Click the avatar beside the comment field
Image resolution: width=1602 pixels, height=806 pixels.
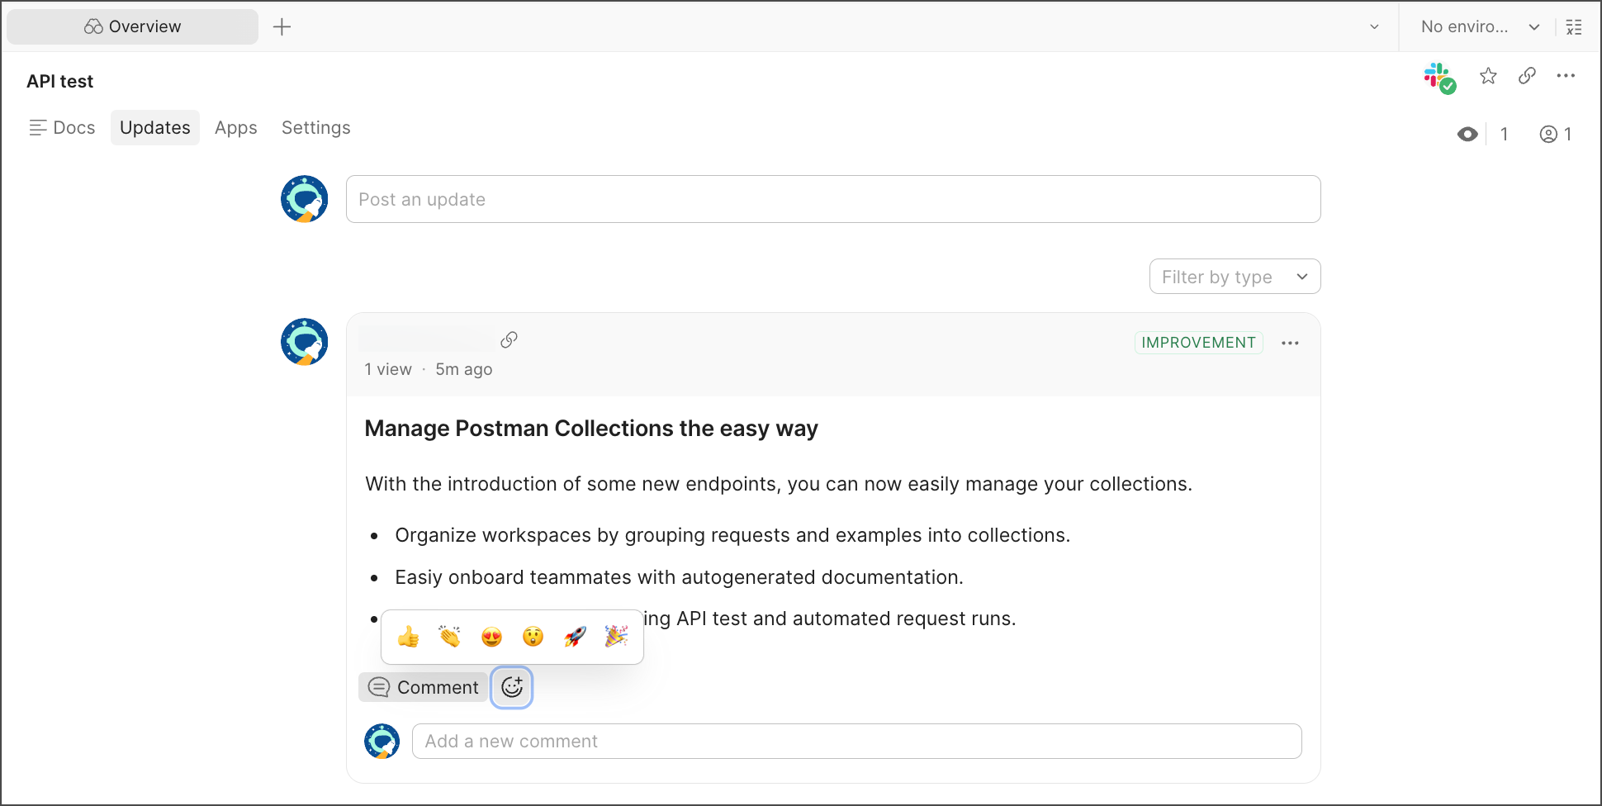(x=382, y=742)
